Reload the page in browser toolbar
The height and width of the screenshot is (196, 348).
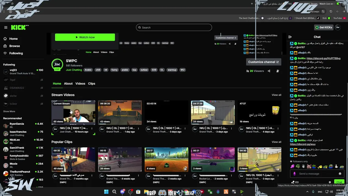pos(331,11)
